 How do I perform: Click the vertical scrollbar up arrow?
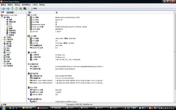(x=175, y=12)
